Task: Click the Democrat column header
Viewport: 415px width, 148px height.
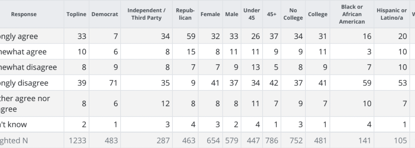Action: point(104,14)
